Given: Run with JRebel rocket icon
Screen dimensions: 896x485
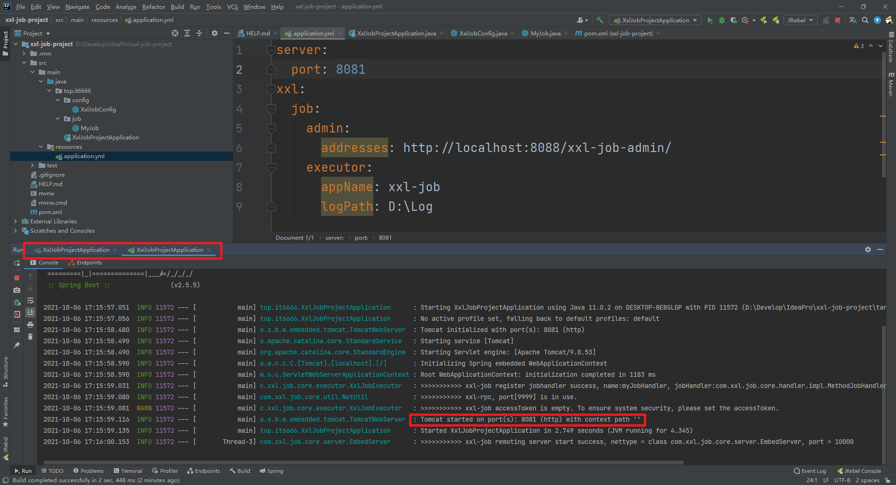Looking at the screenshot, I should coord(764,20).
